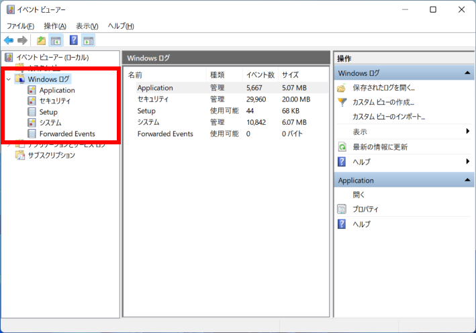Open the ファイル(F) menu

coord(20,26)
